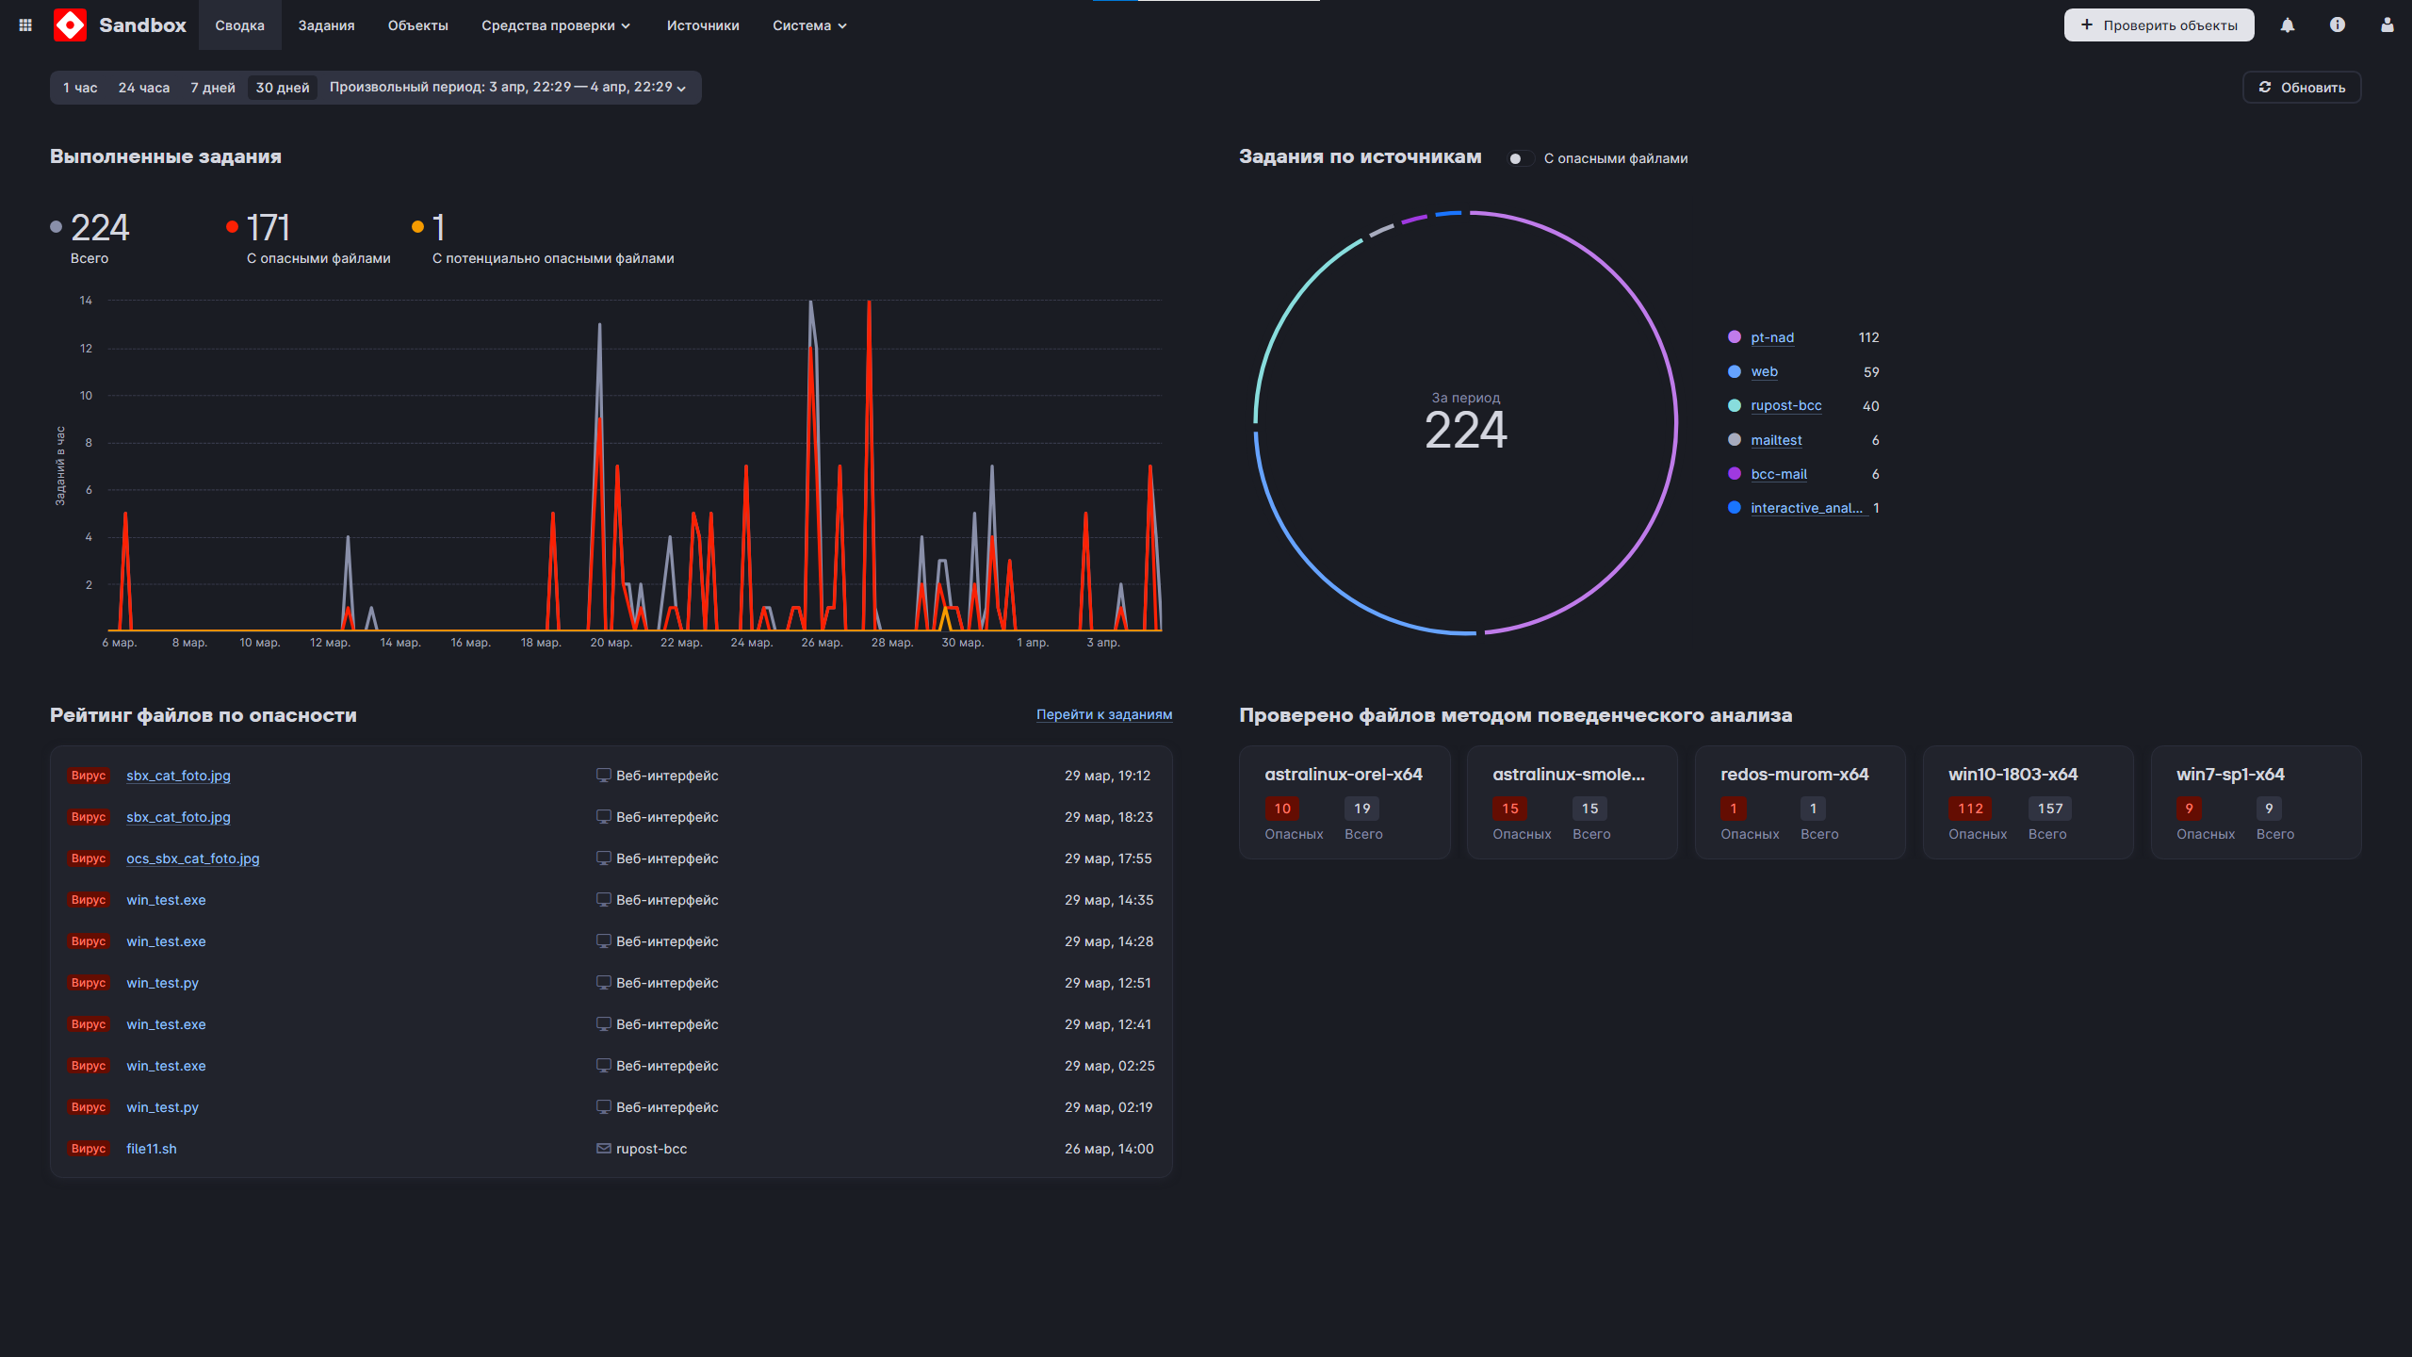Open the ruposт-bcc source link in legend
This screenshot has height=1357, width=2412.
click(x=1786, y=405)
